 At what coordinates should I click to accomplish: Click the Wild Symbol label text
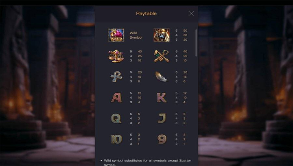coord(136,35)
